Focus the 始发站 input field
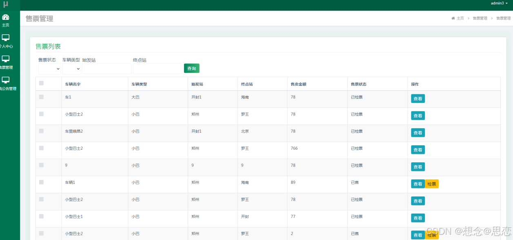Image resolution: width=513 pixels, height=240 pixels. click(107, 69)
